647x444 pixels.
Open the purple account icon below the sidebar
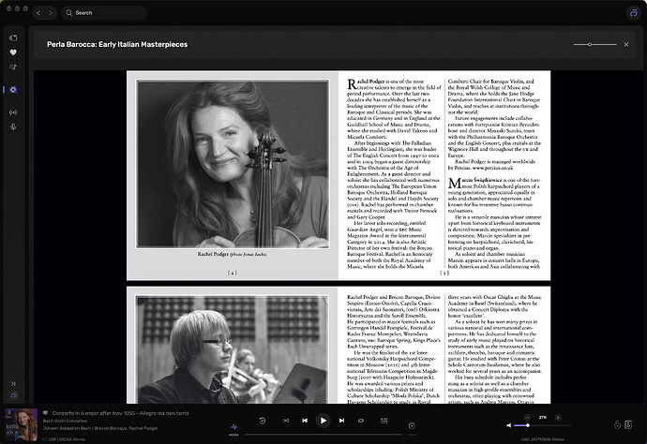pos(13,395)
